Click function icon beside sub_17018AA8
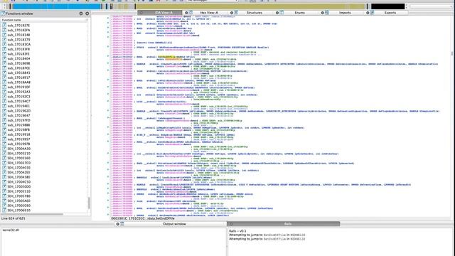This screenshot has height=256, width=455. [4, 82]
